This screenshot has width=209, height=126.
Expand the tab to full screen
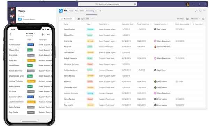[196, 11]
